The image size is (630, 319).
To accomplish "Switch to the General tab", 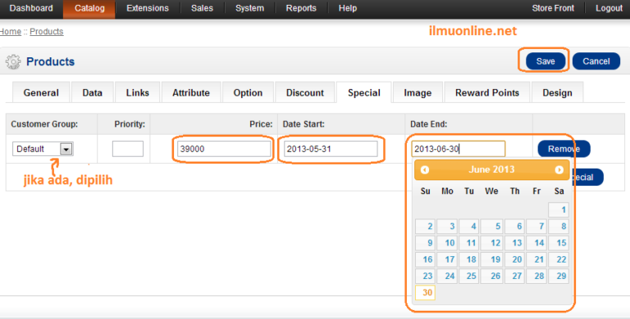I will point(41,92).
